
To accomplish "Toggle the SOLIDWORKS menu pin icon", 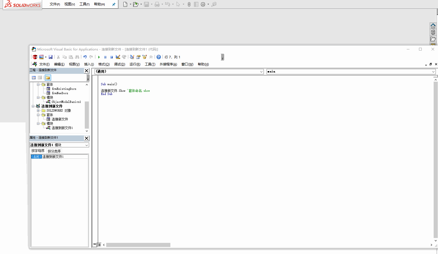I will coord(114,4).
